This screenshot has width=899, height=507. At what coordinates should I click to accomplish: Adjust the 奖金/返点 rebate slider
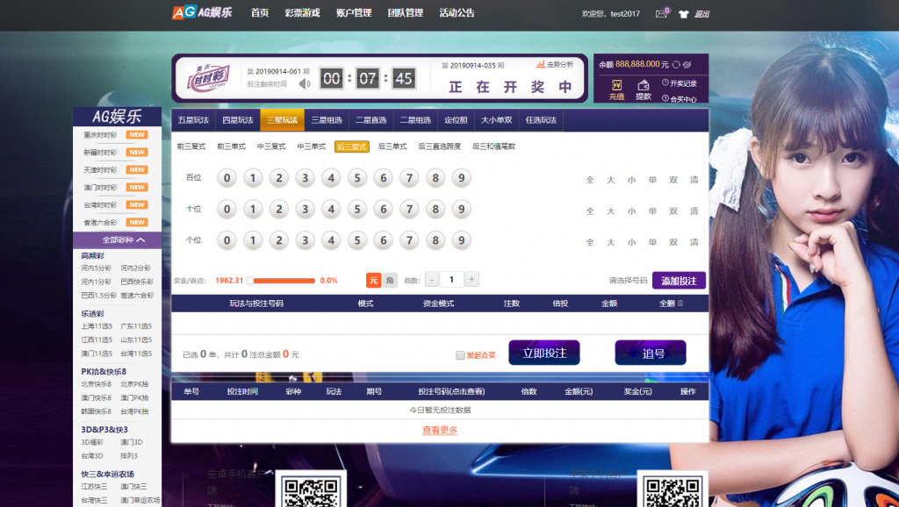pyautogui.click(x=282, y=281)
